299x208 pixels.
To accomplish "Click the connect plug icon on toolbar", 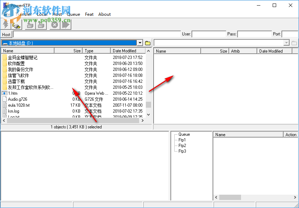I will pos(16,25).
